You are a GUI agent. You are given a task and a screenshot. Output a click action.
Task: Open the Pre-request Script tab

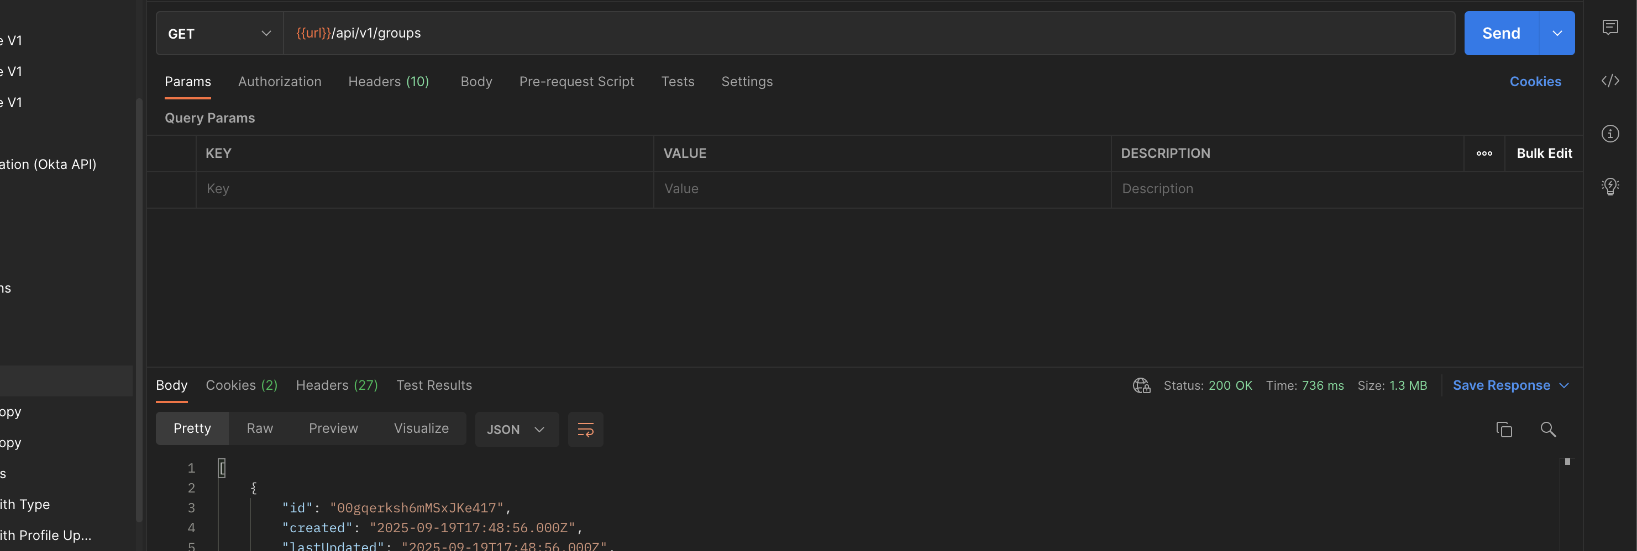coord(576,82)
